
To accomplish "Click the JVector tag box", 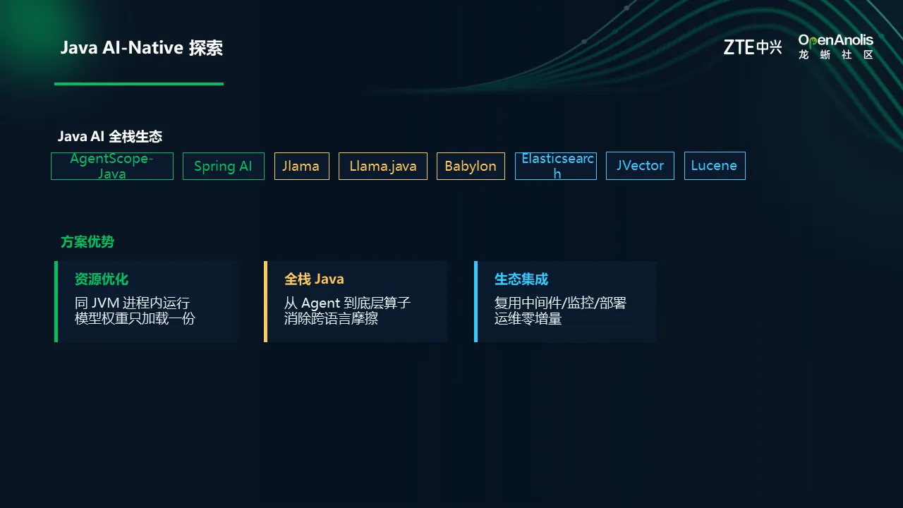I will point(640,166).
